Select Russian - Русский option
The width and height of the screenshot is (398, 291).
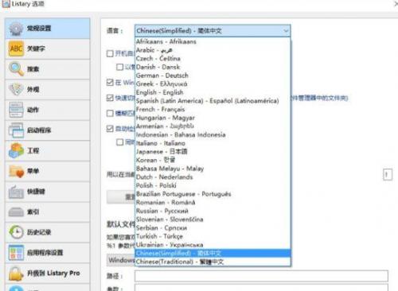pos(213,211)
